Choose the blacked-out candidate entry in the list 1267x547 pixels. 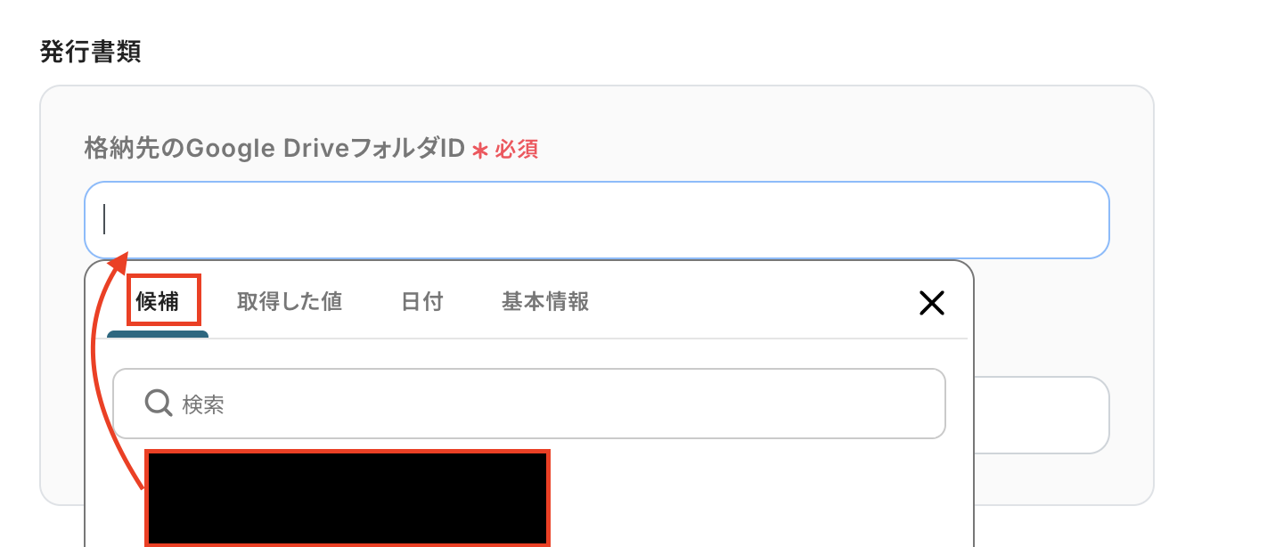coord(347,498)
